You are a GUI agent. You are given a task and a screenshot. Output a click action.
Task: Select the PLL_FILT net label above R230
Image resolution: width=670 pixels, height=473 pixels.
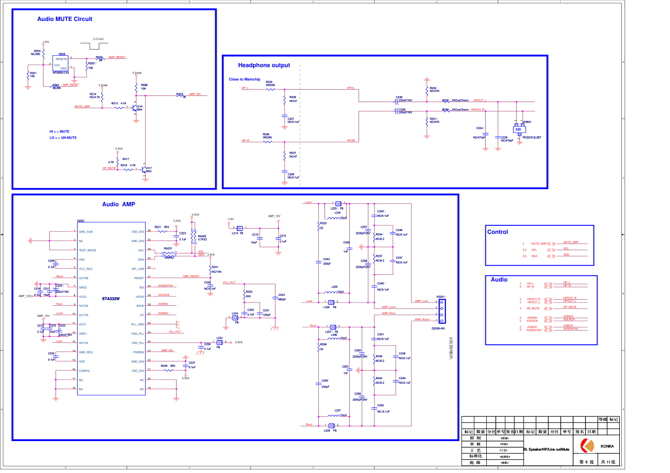229,282
